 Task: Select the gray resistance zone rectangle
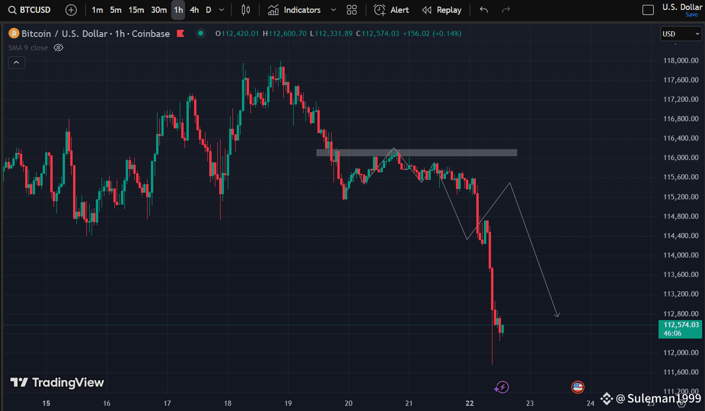[x=455, y=153]
